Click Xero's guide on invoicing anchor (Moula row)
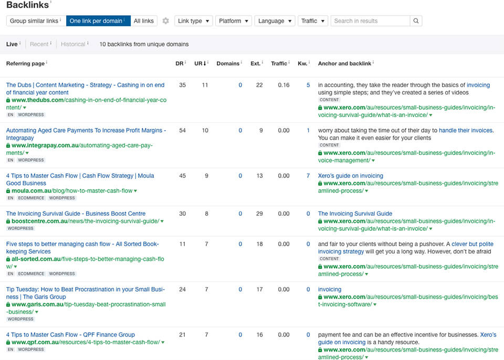This screenshot has width=504, height=360. coord(351,176)
